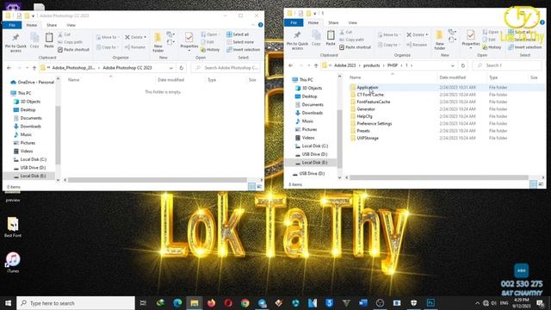
Task: Open View tab in right window
Action: point(352,22)
